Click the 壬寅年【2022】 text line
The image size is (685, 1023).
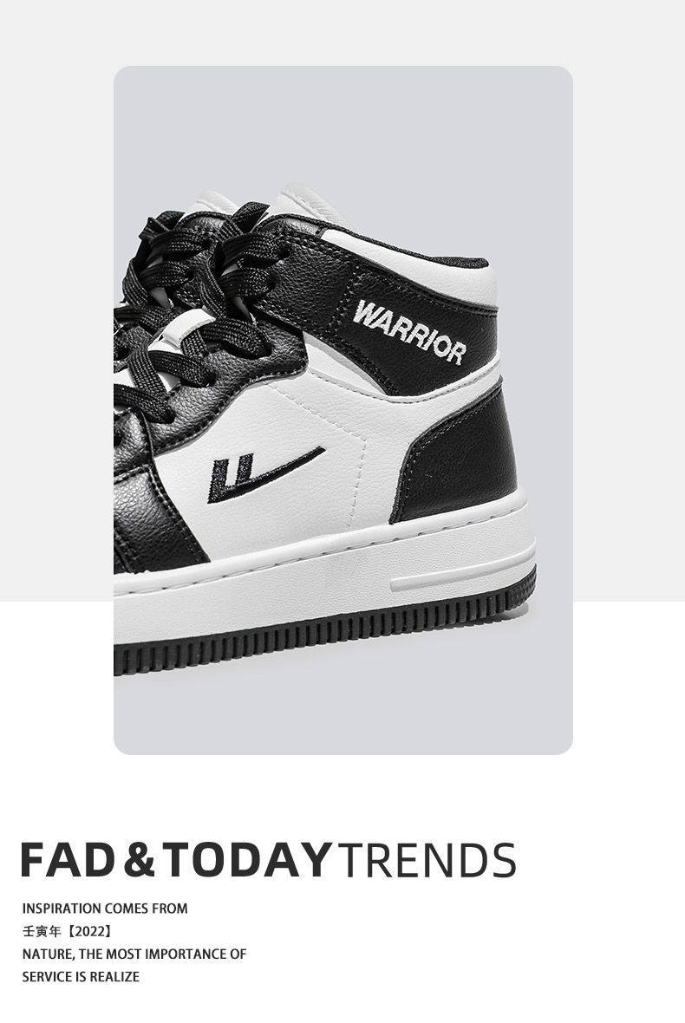pos(67,931)
